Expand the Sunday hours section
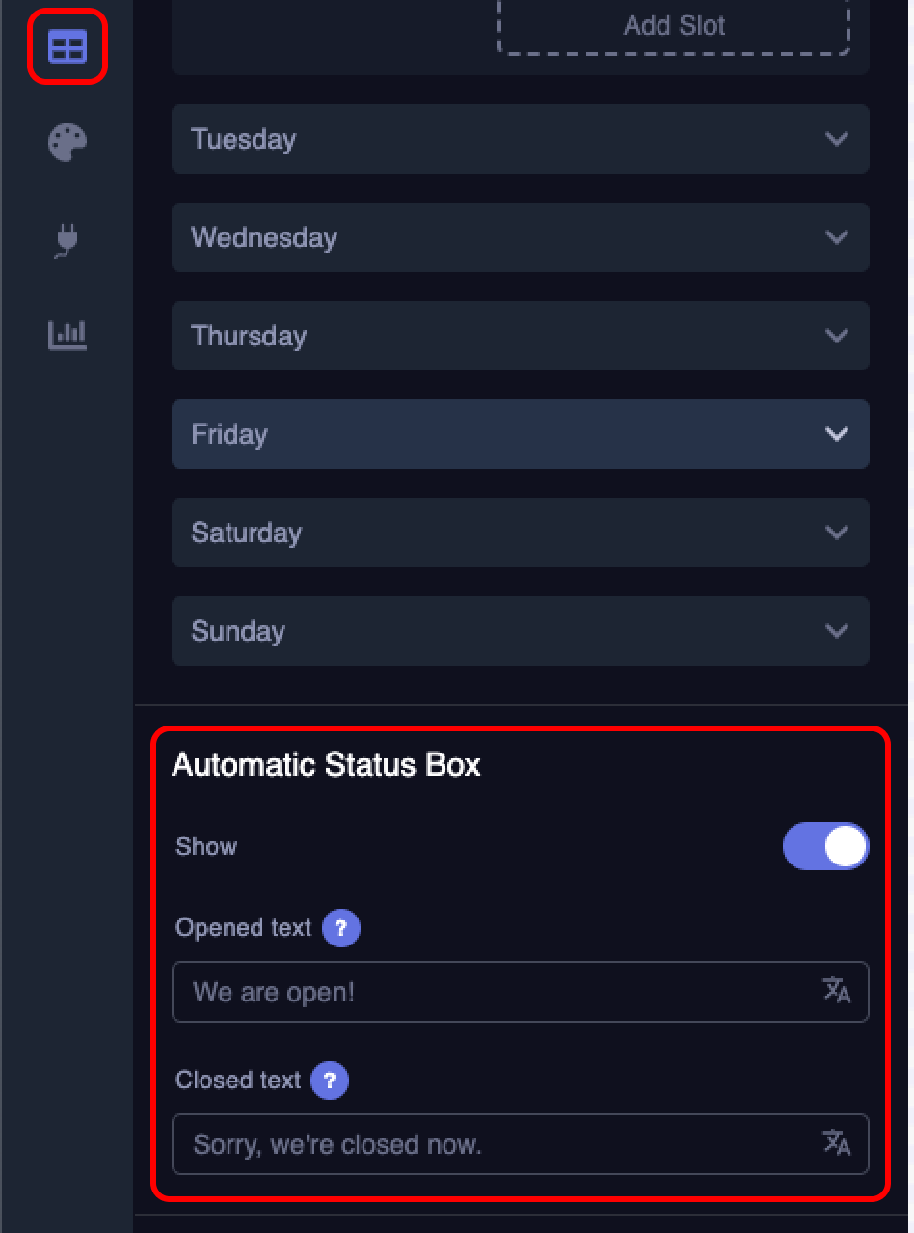 [x=521, y=631]
